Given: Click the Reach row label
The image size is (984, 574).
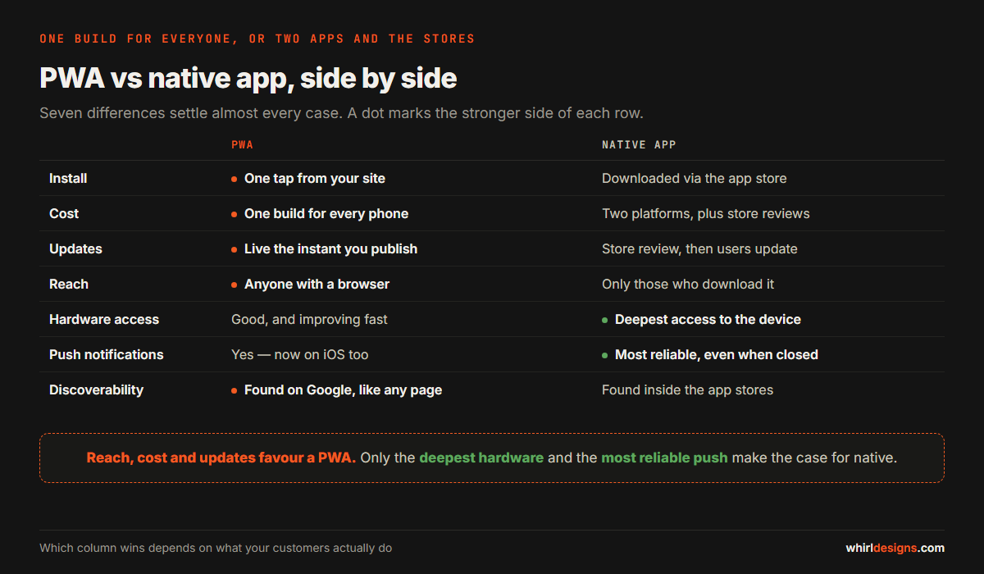Looking at the screenshot, I should click(x=69, y=284).
